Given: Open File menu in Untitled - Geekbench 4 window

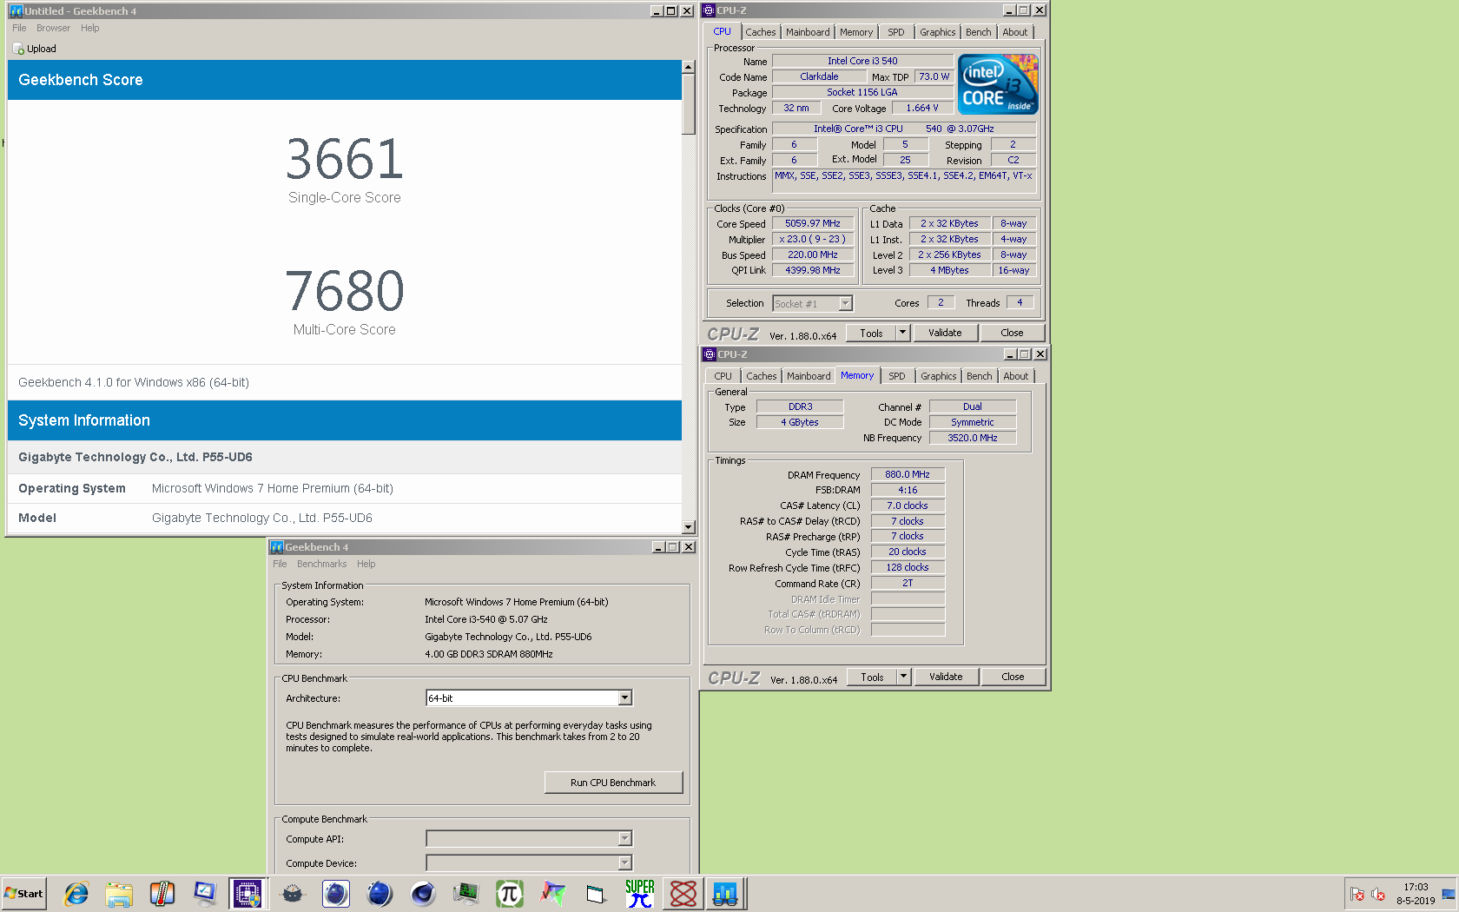Looking at the screenshot, I should point(19,28).
